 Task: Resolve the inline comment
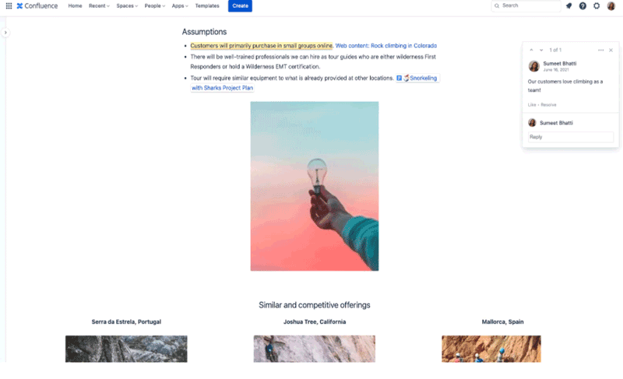pyautogui.click(x=548, y=105)
